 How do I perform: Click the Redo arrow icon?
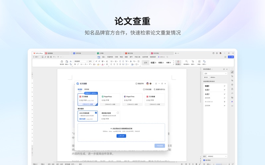coord(58,57)
